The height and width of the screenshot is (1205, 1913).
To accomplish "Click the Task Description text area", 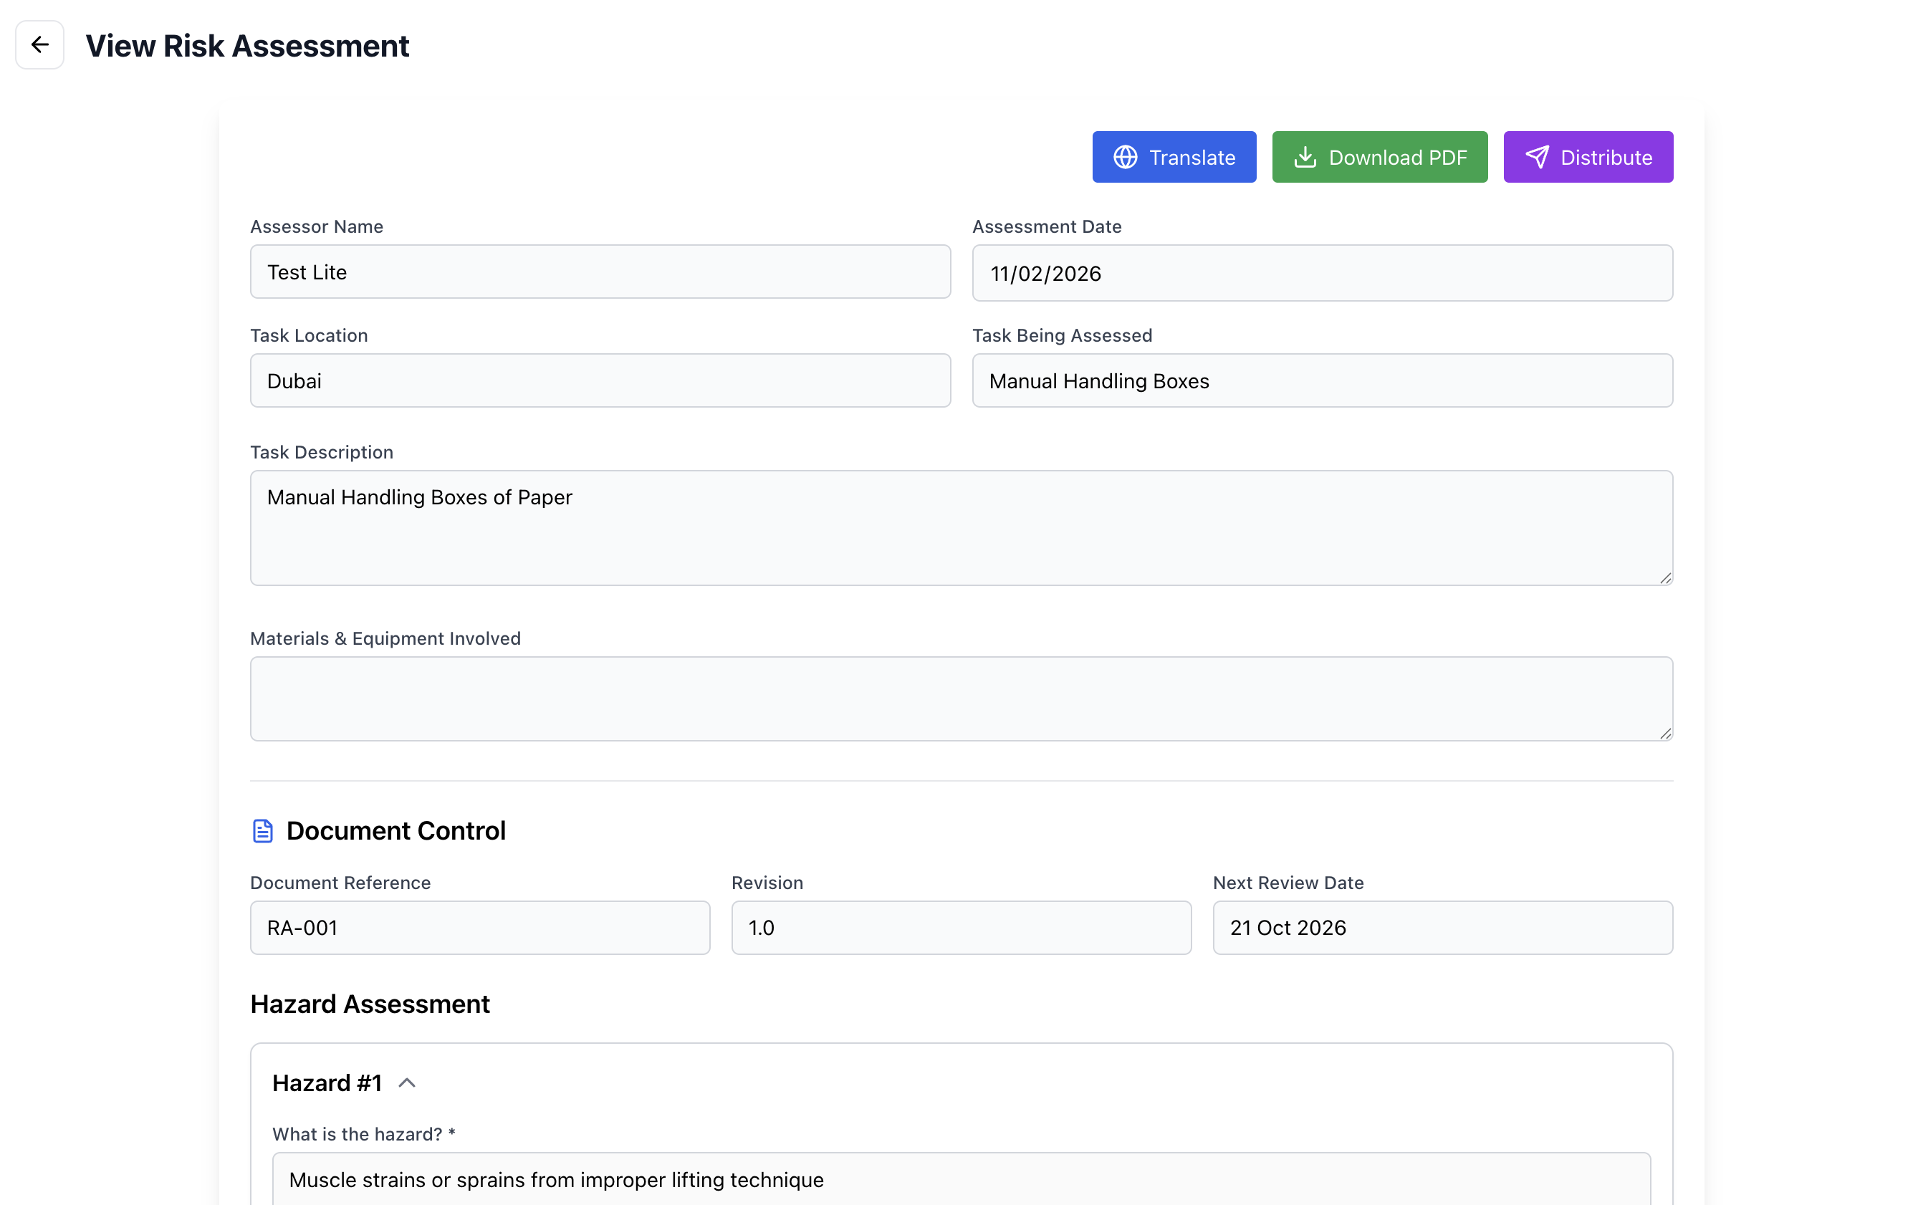I will (961, 528).
